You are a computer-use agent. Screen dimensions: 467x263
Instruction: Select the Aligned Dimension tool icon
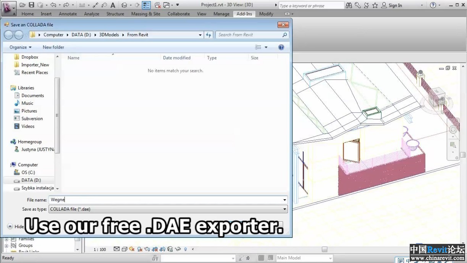(x=95, y=5)
